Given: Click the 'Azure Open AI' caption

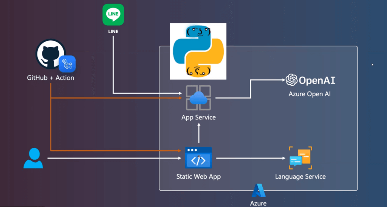Looking at the screenshot, I should [x=310, y=94].
